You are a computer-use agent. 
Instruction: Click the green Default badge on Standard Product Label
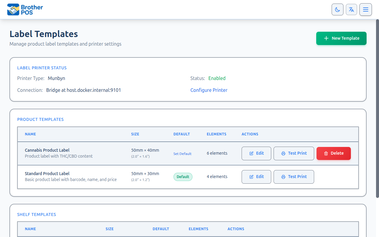coord(183,177)
